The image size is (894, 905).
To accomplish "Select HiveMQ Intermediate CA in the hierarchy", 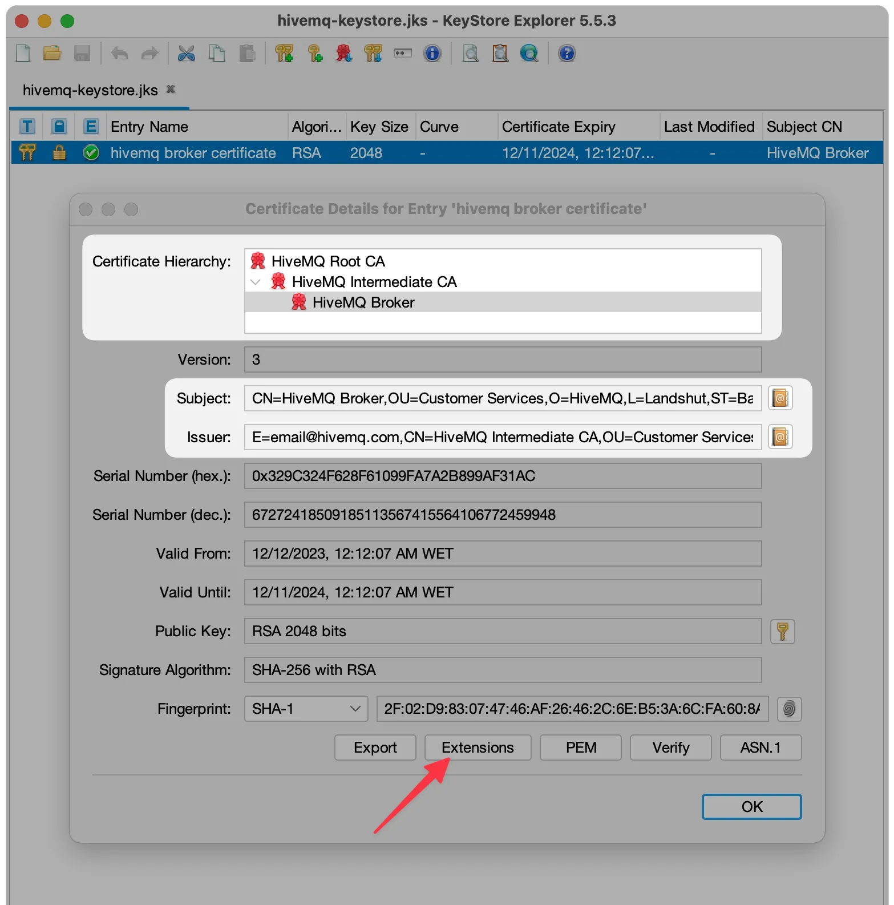I will click(x=374, y=282).
